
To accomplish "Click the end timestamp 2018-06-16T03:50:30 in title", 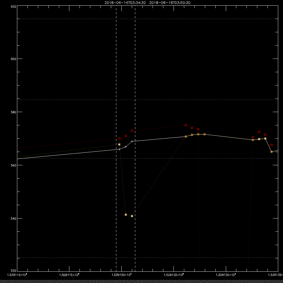I will click(x=170, y=3).
